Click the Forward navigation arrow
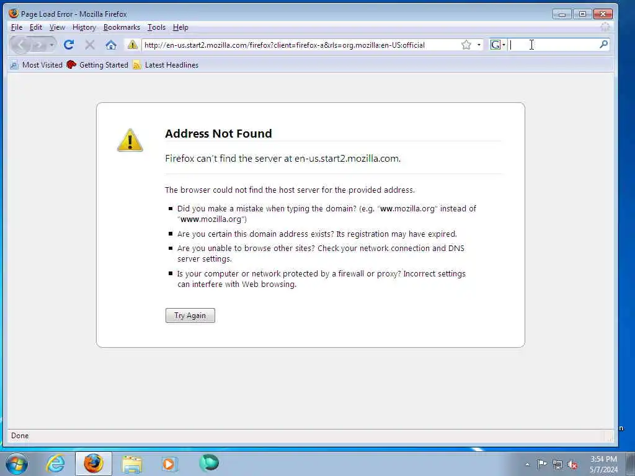Image resolution: width=635 pixels, height=476 pixels. pos(38,45)
